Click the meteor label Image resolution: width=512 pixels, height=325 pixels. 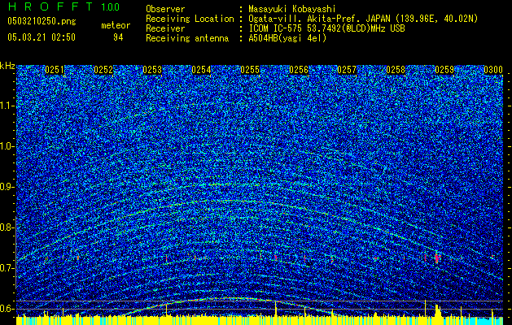point(116,25)
